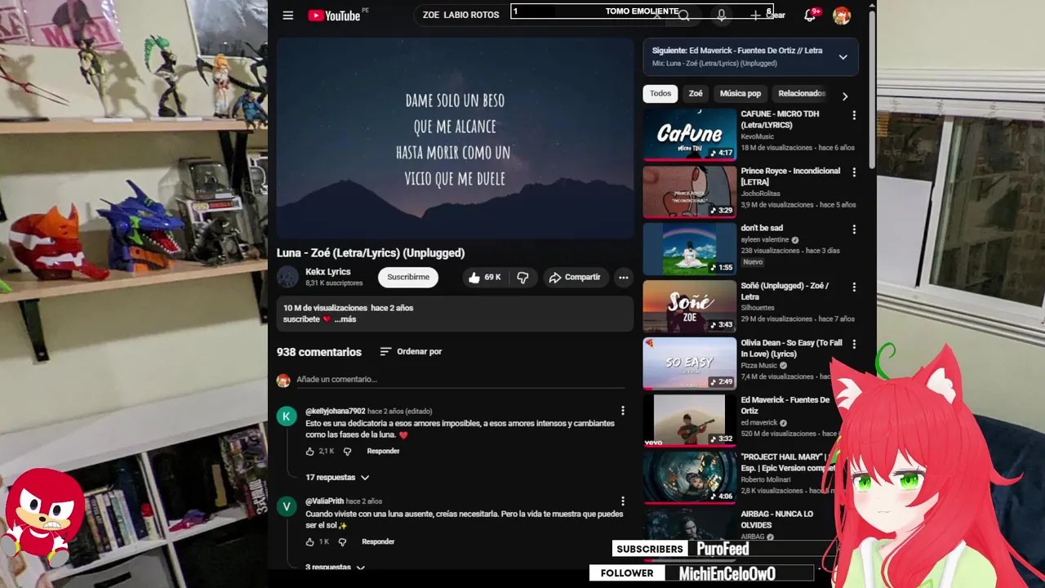Open more actions ellipsis under the video
Screen dimensions: 1045x588
point(624,278)
